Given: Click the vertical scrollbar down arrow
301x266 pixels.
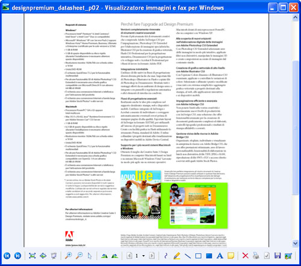Looking at the screenshot, I should coord(295,243).
